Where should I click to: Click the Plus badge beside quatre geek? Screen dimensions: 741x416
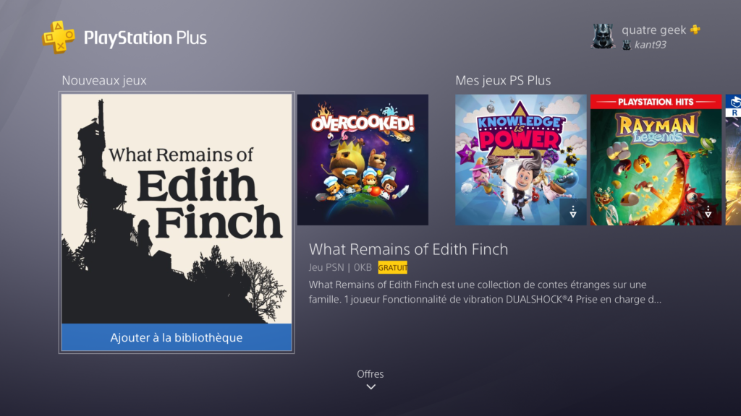coord(695,30)
